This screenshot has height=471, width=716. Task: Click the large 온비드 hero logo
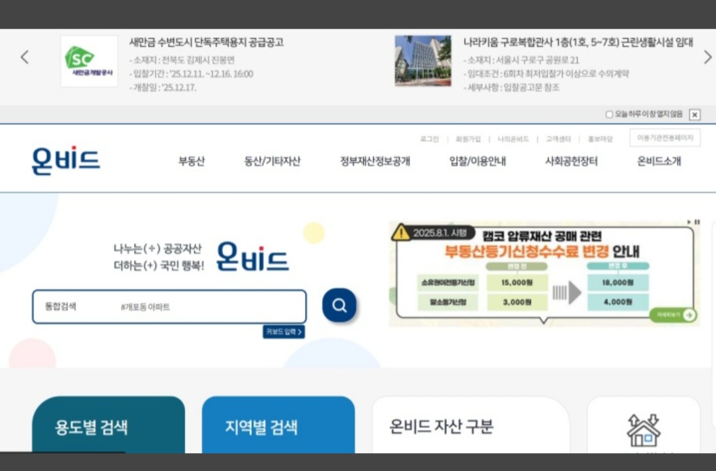tap(253, 257)
